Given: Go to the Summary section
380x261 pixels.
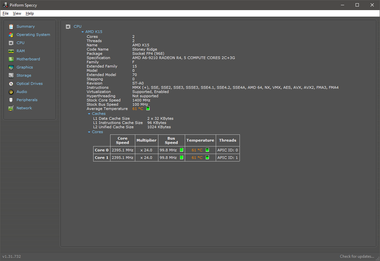Looking at the screenshot, I should pyautogui.click(x=26, y=26).
